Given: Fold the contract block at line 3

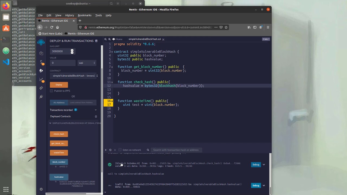Looking at the screenshot, I should point(112,52).
